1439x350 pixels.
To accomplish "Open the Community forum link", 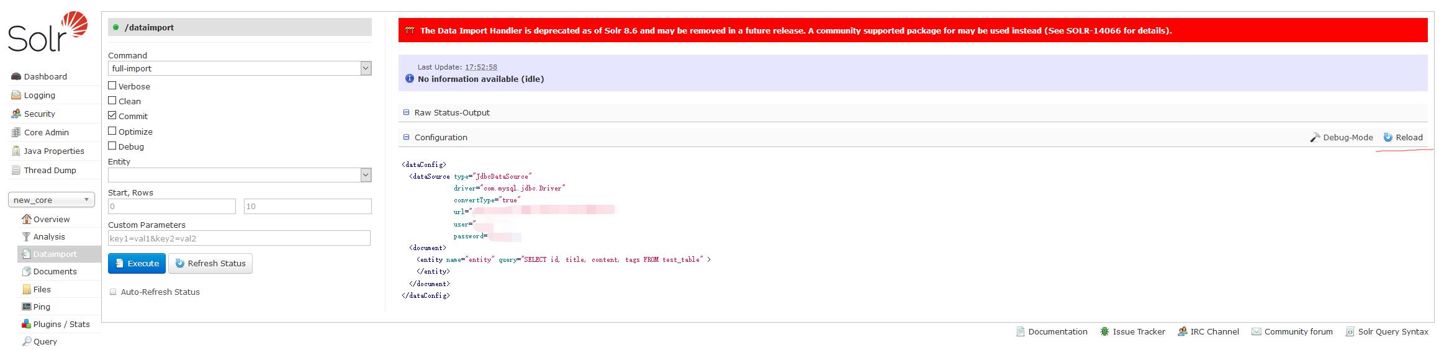I will 1299,331.
